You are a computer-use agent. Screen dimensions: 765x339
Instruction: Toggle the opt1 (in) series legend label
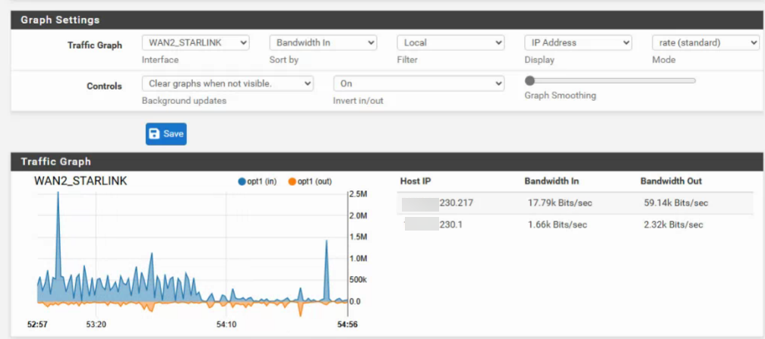[x=264, y=182]
